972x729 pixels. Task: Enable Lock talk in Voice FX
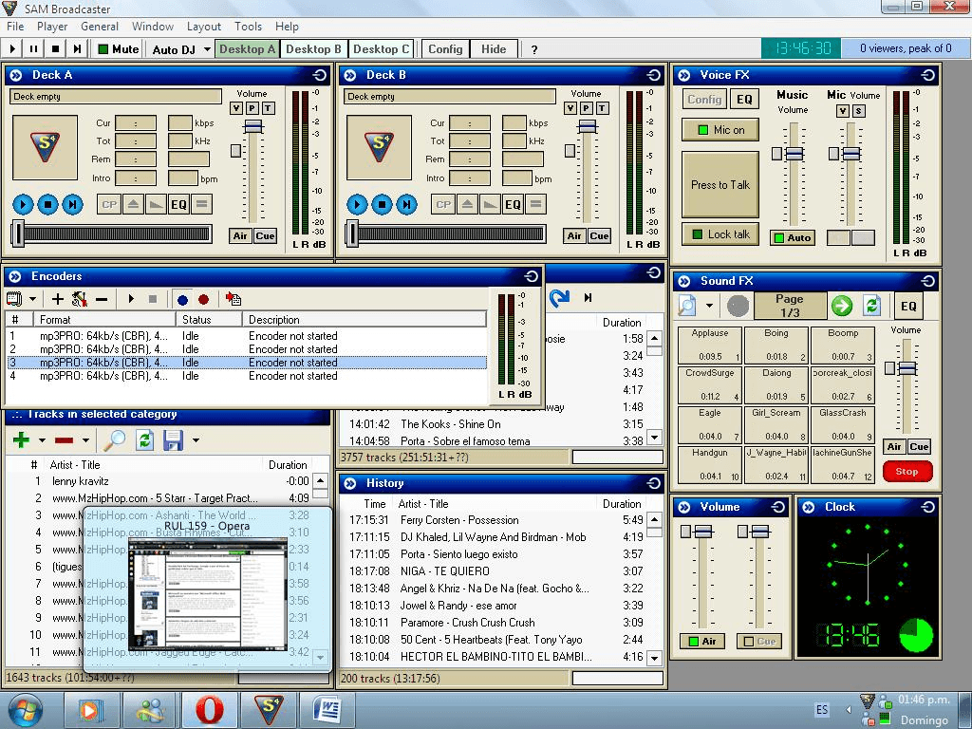pyautogui.click(x=720, y=234)
